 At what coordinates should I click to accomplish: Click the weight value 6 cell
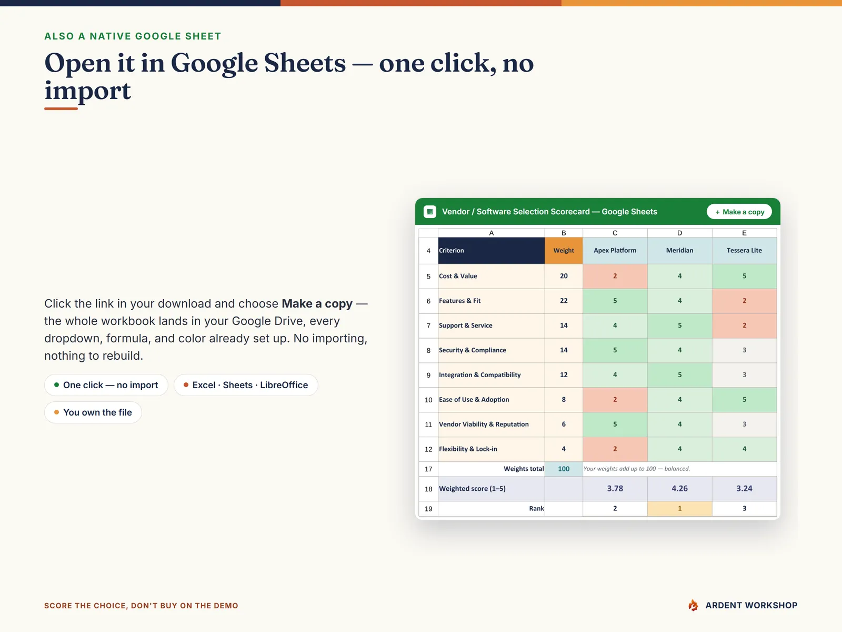point(564,424)
